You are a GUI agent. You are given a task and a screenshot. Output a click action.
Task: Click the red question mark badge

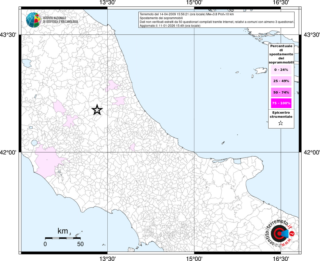point(292,234)
